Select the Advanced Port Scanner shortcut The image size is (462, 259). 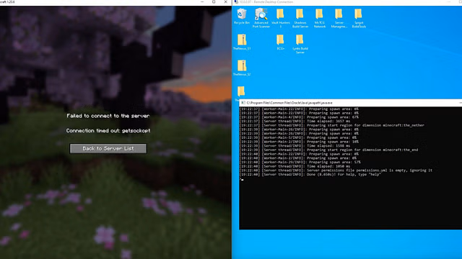[x=261, y=18]
